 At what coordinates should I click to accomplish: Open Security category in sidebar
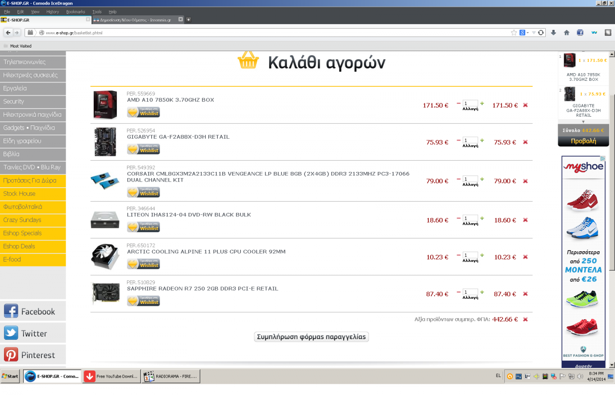(x=33, y=101)
